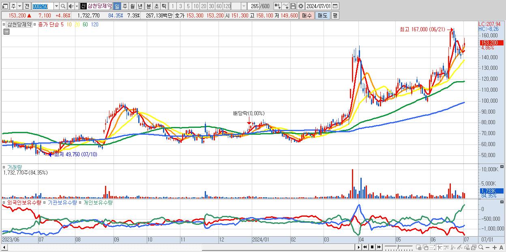The height and width of the screenshot is (252, 506).
Task: Switch to the 월 monthly period tab
Action: coord(132,6)
